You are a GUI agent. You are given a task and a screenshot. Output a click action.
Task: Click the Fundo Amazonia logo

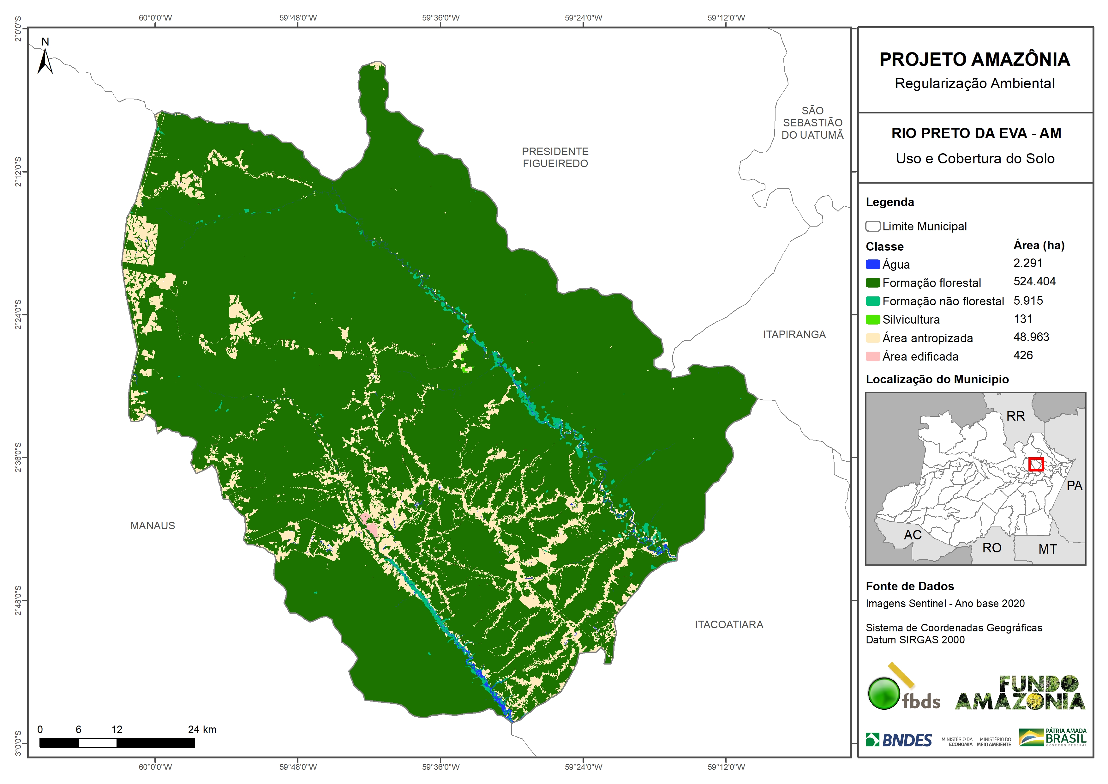coord(1020,693)
